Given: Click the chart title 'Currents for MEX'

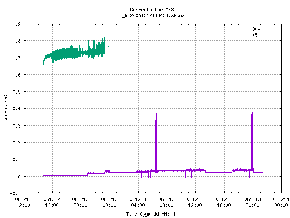Looking at the screenshot, I should pos(152,10).
